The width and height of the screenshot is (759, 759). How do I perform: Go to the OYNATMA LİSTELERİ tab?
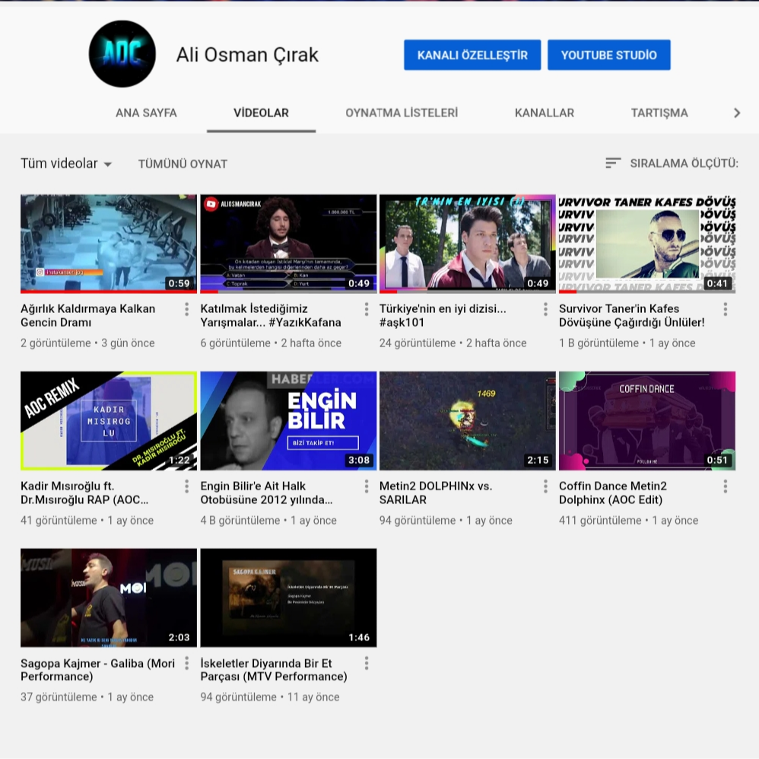point(402,113)
